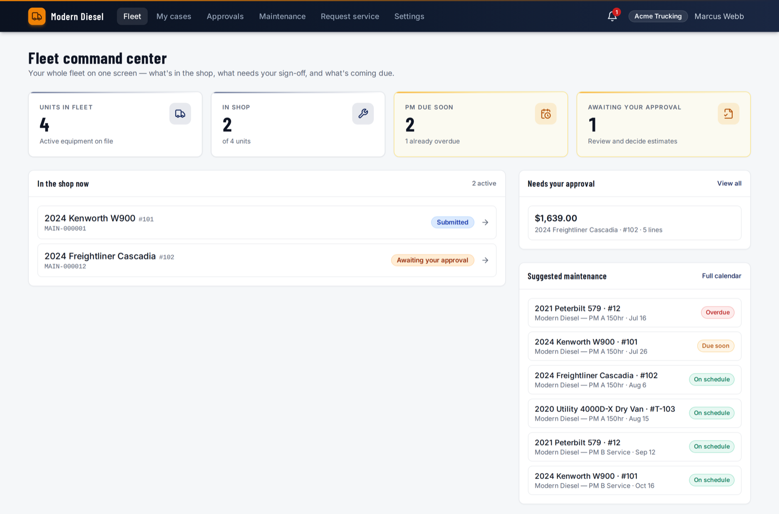Open the Full calendar link
This screenshot has width=779, height=514.
click(722, 276)
